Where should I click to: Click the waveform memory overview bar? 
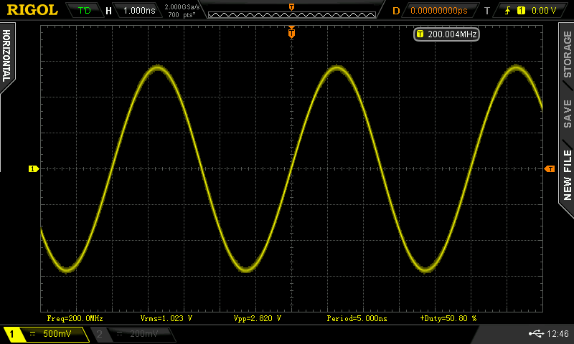click(291, 11)
